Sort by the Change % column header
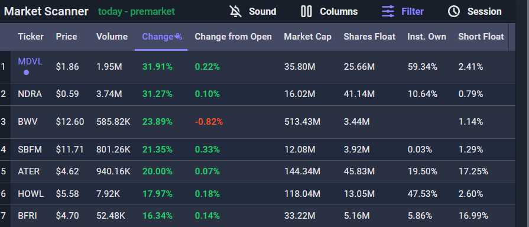Screen dimensions: 529x227 [162, 37]
